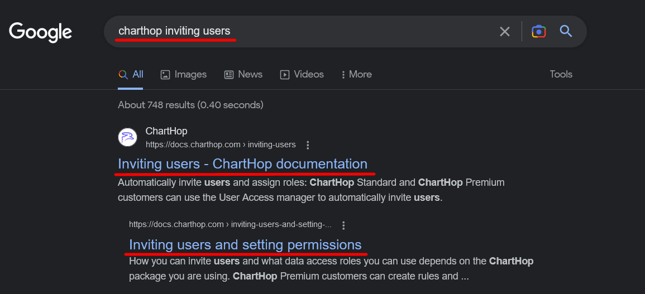Open the Tools options
This screenshot has width=645, height=294.
click(561, 74)
